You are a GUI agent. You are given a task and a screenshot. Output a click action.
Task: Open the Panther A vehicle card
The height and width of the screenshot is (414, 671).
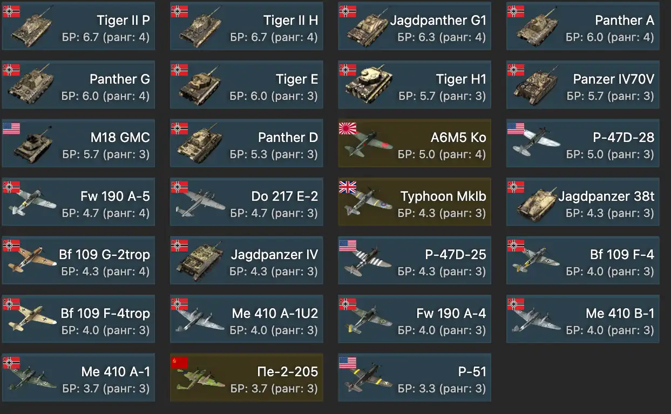click(x=583, y=26)
